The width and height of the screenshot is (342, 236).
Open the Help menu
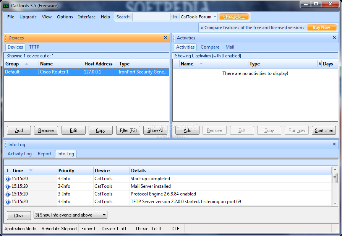[105, 17]
